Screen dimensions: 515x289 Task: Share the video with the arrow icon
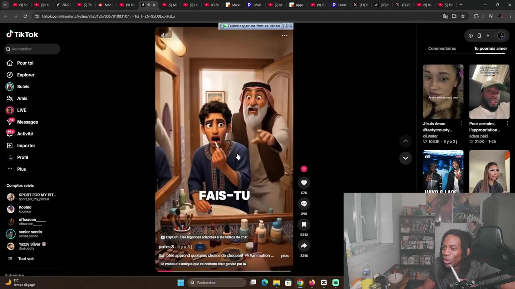tap(304, 245)
